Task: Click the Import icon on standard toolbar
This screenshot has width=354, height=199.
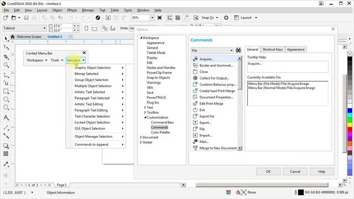Action: (108, 18)
